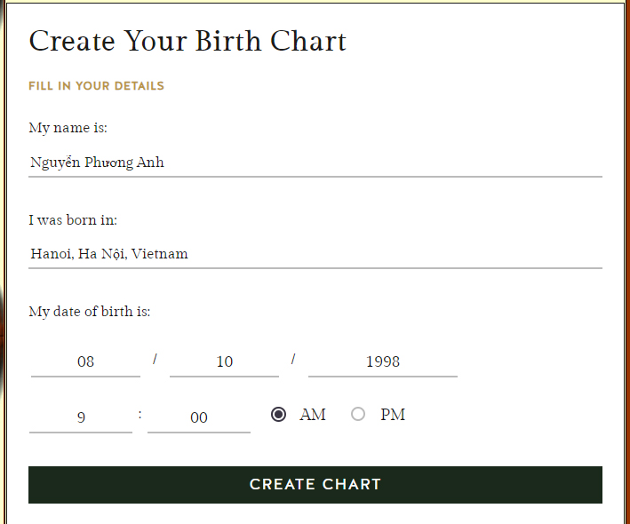This screenshot has height=524, width=630.
Task: Click the 'My name is:' label
Action: 68,128
